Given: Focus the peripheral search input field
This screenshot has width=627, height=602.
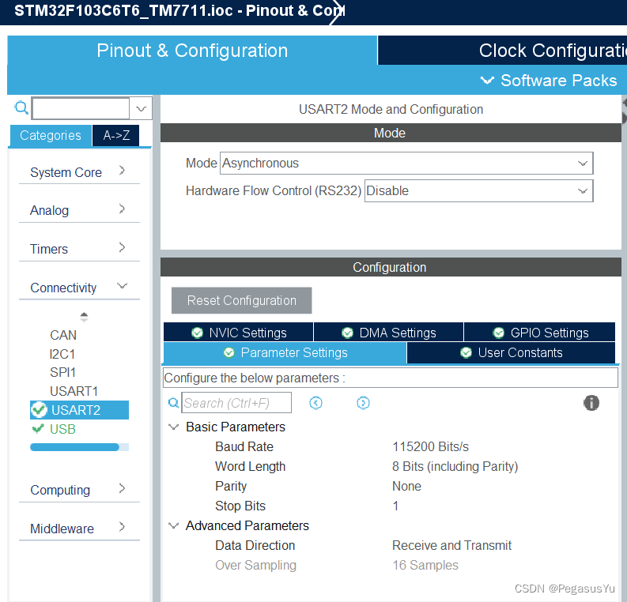Looking at the screenshot, I should pos(81,108).
